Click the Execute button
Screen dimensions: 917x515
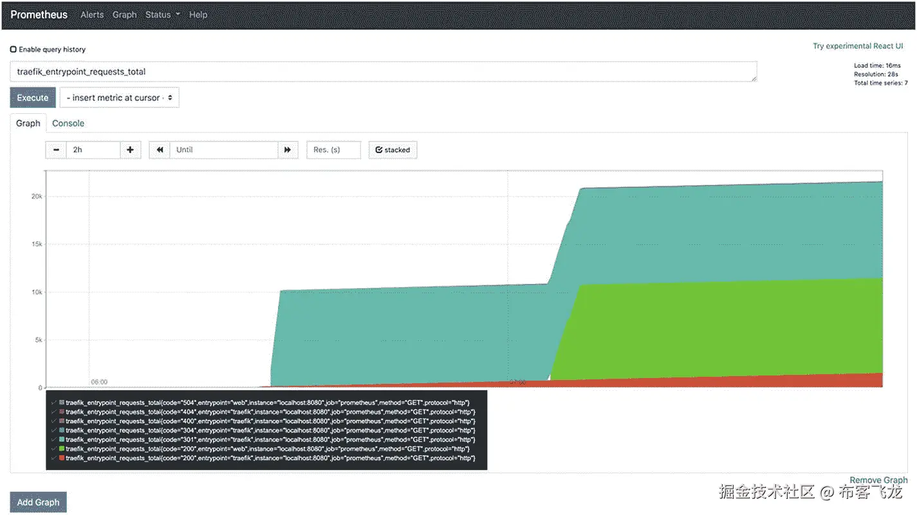coord(33,98)
